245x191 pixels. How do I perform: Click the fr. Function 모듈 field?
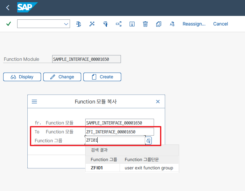[x=120, y=123]
